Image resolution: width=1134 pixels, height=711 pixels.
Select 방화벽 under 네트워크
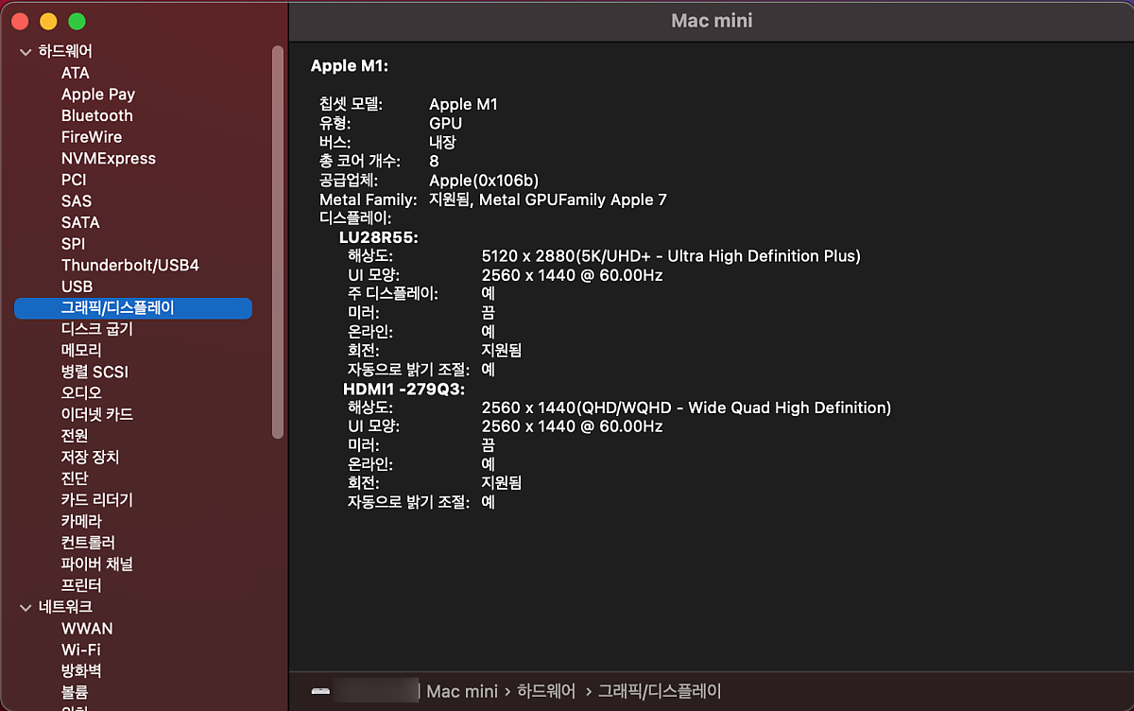click(81, 671)
